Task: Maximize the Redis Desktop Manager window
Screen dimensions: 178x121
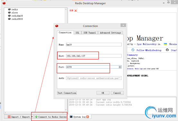Action: click(168, 2)
